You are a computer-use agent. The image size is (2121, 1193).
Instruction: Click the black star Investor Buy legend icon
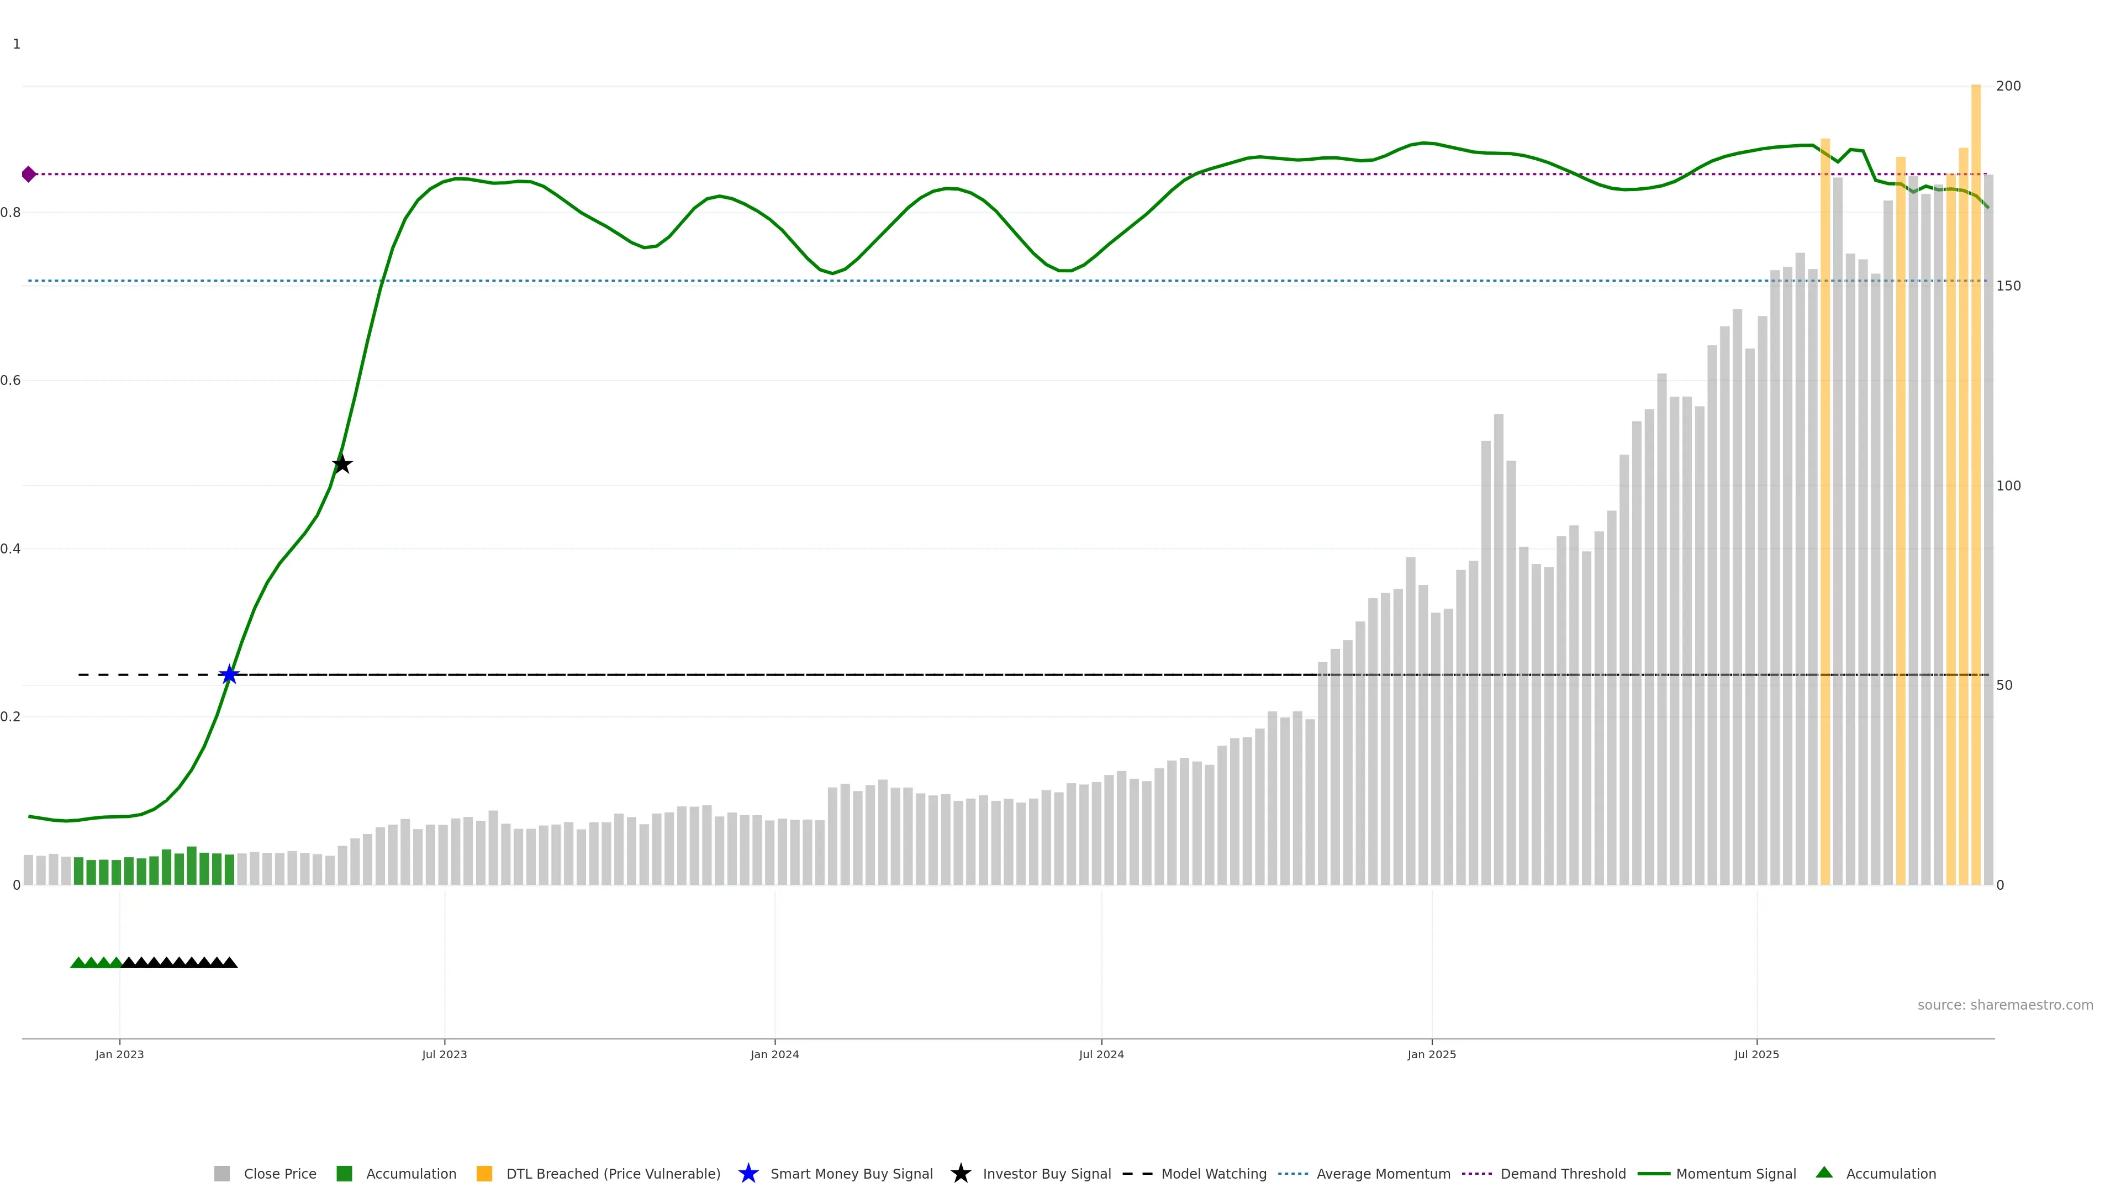(961, 1174)
